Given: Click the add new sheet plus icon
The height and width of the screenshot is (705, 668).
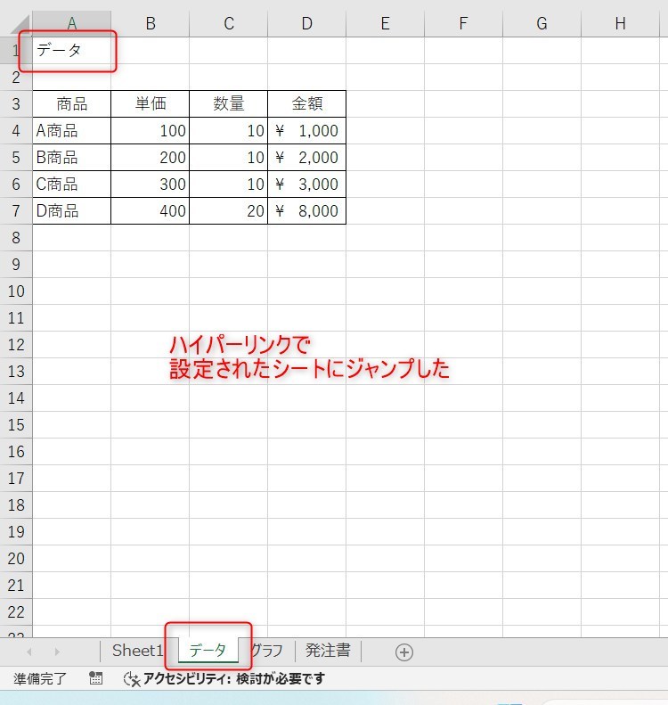Looking at the screenshot, I should [x=403, y=652].
